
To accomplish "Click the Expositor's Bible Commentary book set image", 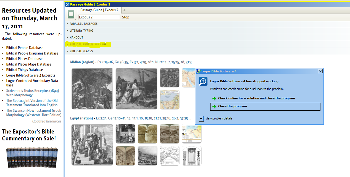I will coord(32,158).
